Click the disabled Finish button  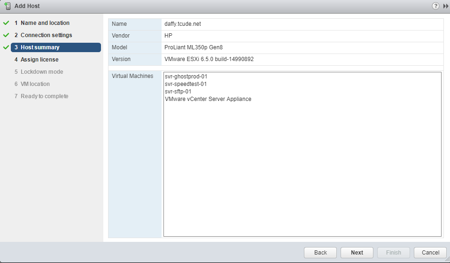click(x=394, y=252)
